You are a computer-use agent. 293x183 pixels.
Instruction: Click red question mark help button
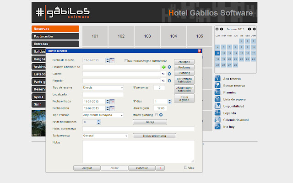coord(160,168)
